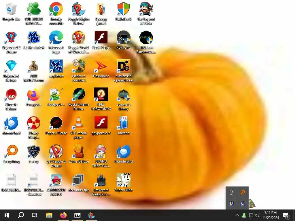
Task: Open the notification Action Center
Action: point(286,215)
